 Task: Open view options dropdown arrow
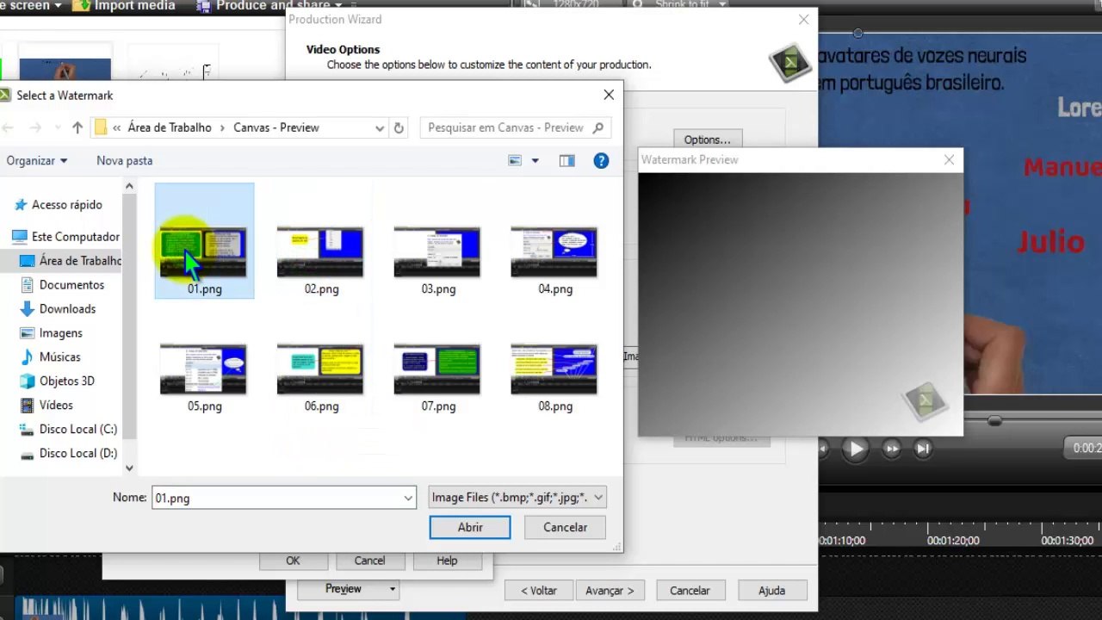click(535, 161)
